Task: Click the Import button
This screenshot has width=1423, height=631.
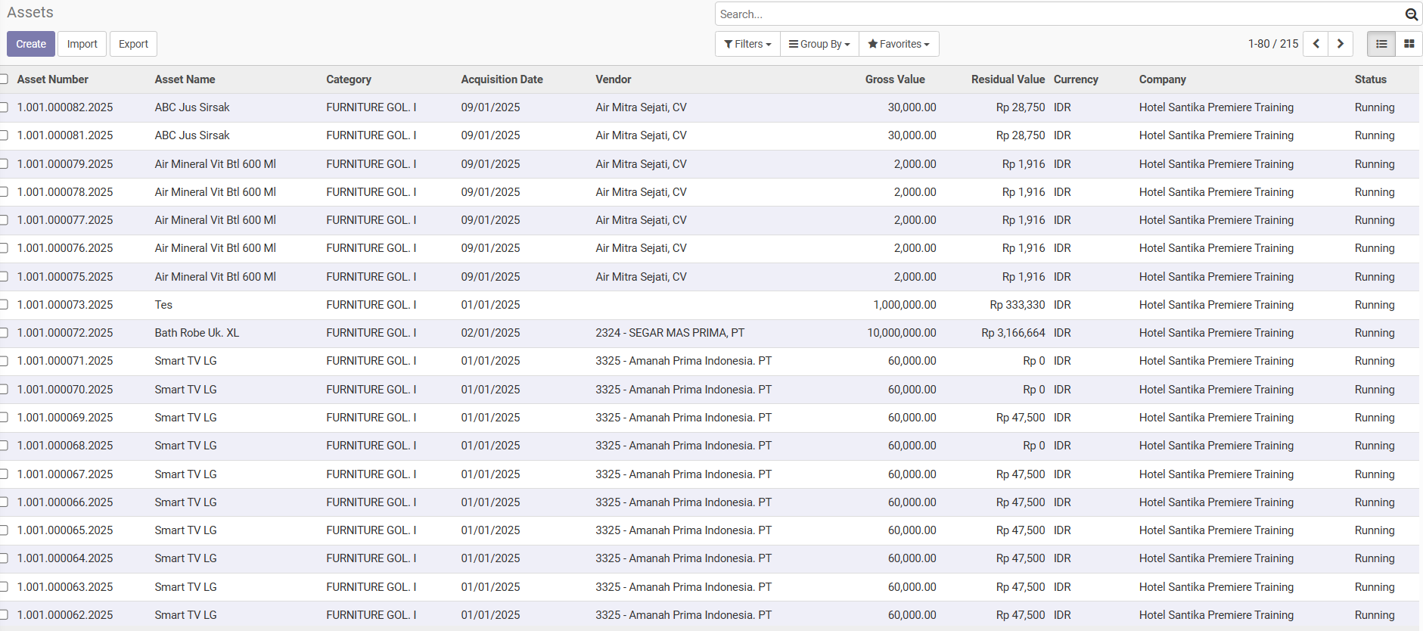Action: pyautogui.click(x=82, y=44)
